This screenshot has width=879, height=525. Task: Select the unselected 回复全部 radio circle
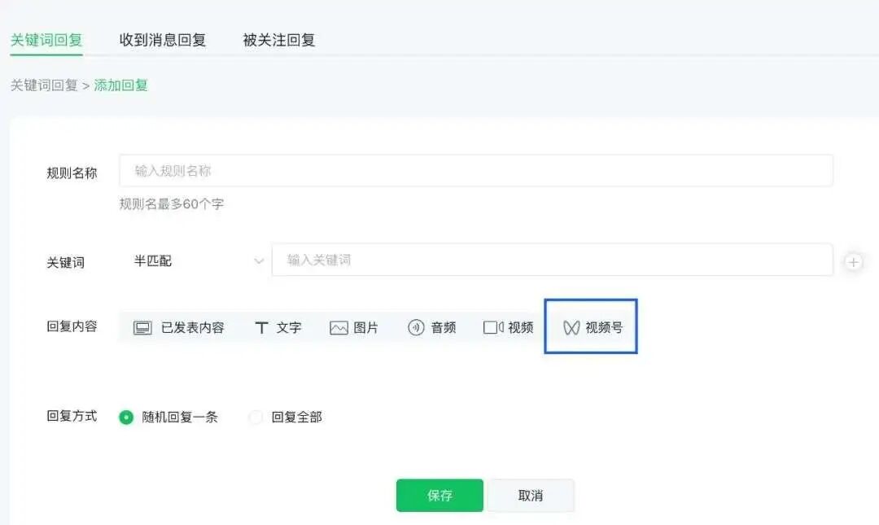pos(256,416)
